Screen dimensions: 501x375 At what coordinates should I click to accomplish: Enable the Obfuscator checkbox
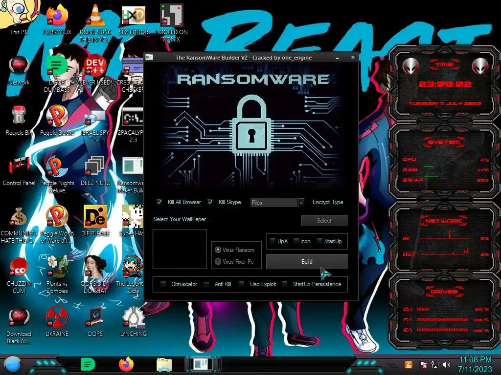coord(163,284)
